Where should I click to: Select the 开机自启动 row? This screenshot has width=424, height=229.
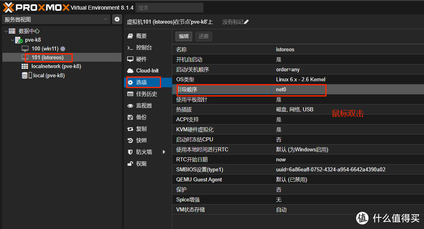coord(298,60)
